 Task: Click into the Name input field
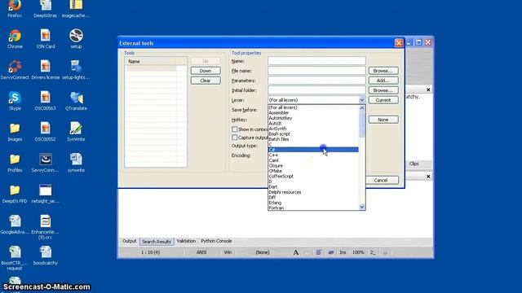pyautogui.click(x=316, y=61)
